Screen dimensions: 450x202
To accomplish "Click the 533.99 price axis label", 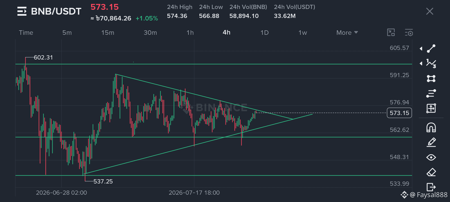I will pyautogui.click(x=399, y=184).
